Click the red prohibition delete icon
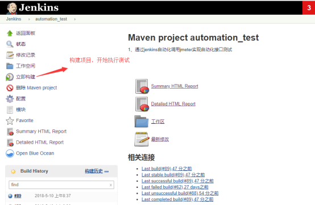 (10, 88)
